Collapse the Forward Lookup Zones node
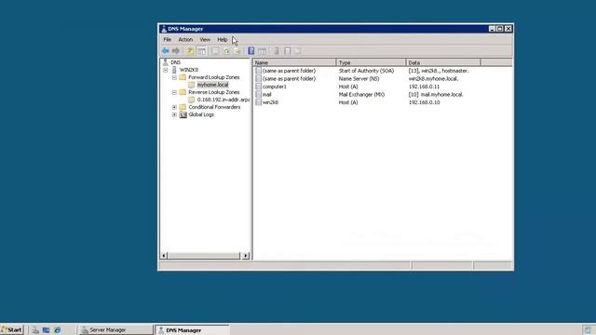The height and width of the screenshot is (335, 596). point(174,77)
